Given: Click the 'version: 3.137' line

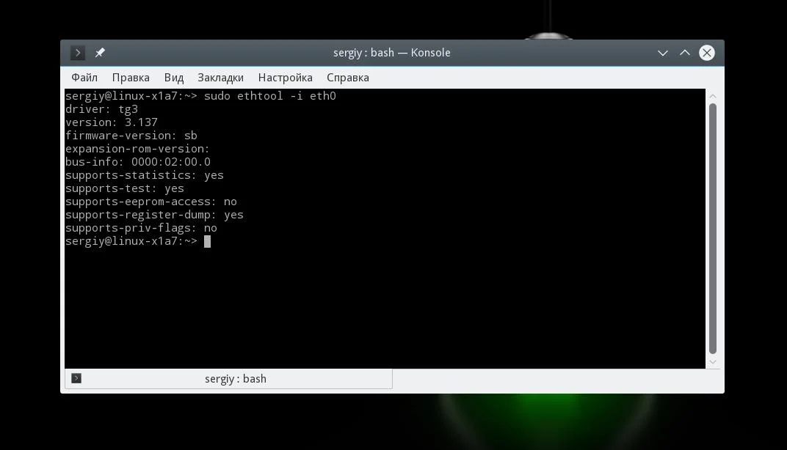Looking at the screenshot, I should (112, 122).
